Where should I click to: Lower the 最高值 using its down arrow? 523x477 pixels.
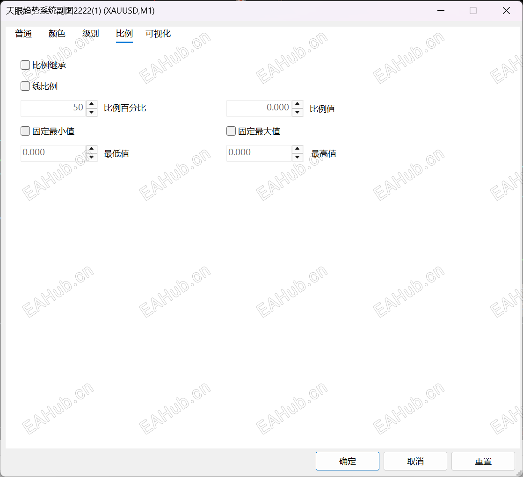(297, 157)
